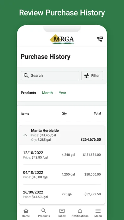Open the Products search icon in bottom bar
The image size is (124, 220).
pyautogui.click(x=44, y=211)
